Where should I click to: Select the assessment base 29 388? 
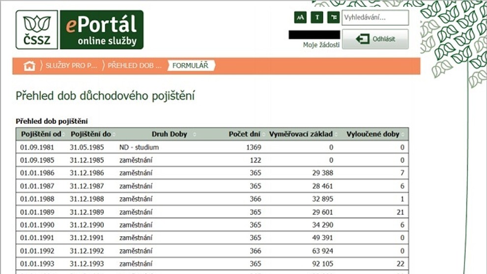322,173
